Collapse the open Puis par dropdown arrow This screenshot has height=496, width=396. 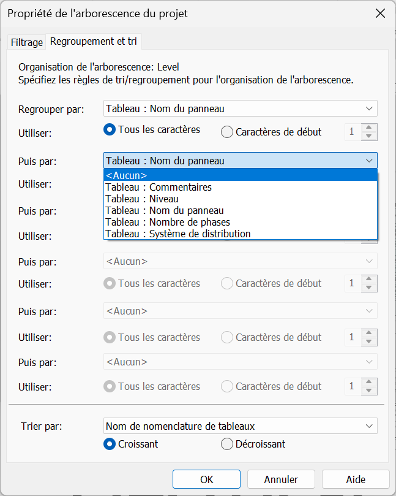tap(369, 161)
